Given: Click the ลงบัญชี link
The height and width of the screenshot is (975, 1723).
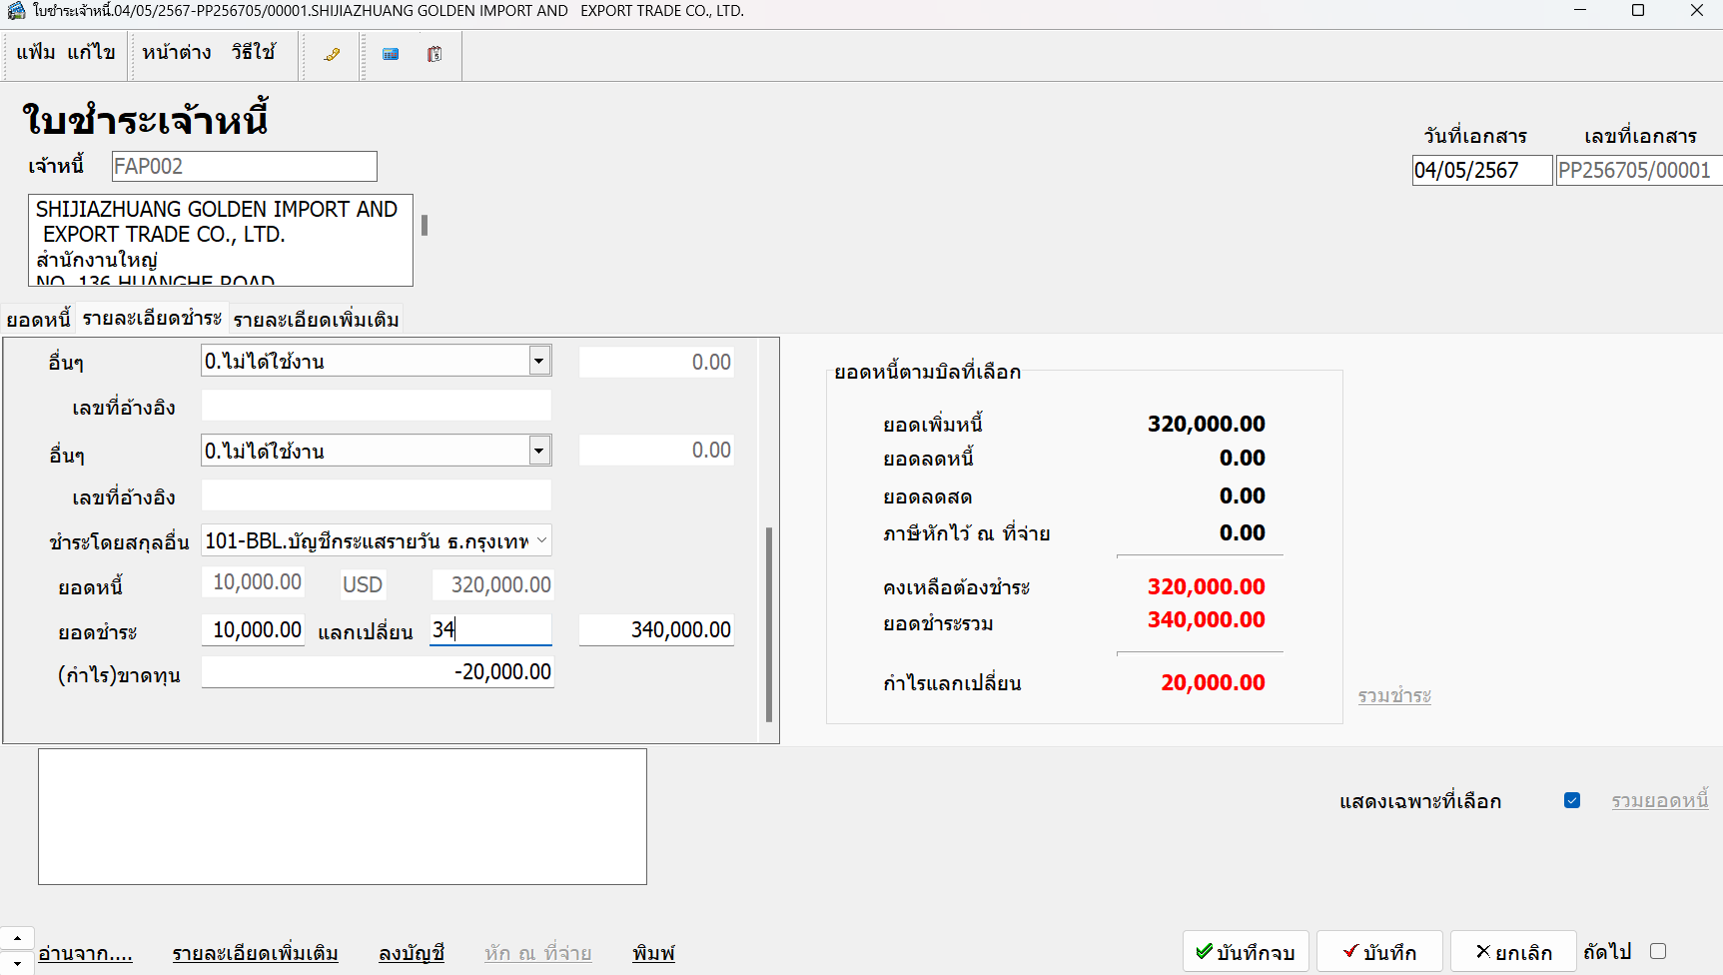Looking at the screenshot, I should [x=411, y=953].
